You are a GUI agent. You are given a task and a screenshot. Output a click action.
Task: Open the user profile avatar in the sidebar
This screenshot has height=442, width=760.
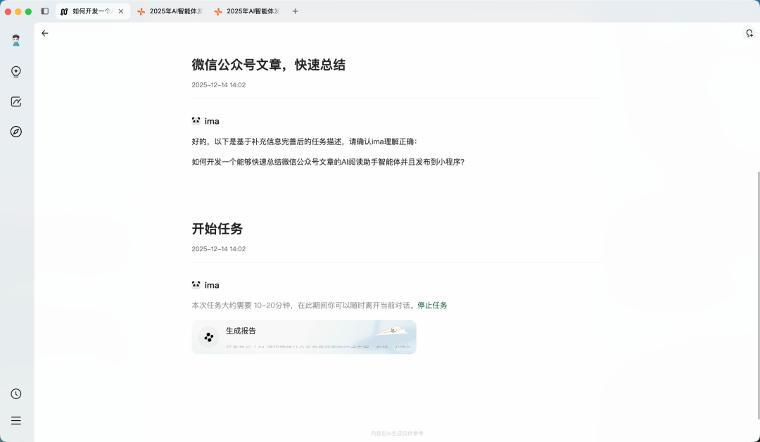click(15, 40)
